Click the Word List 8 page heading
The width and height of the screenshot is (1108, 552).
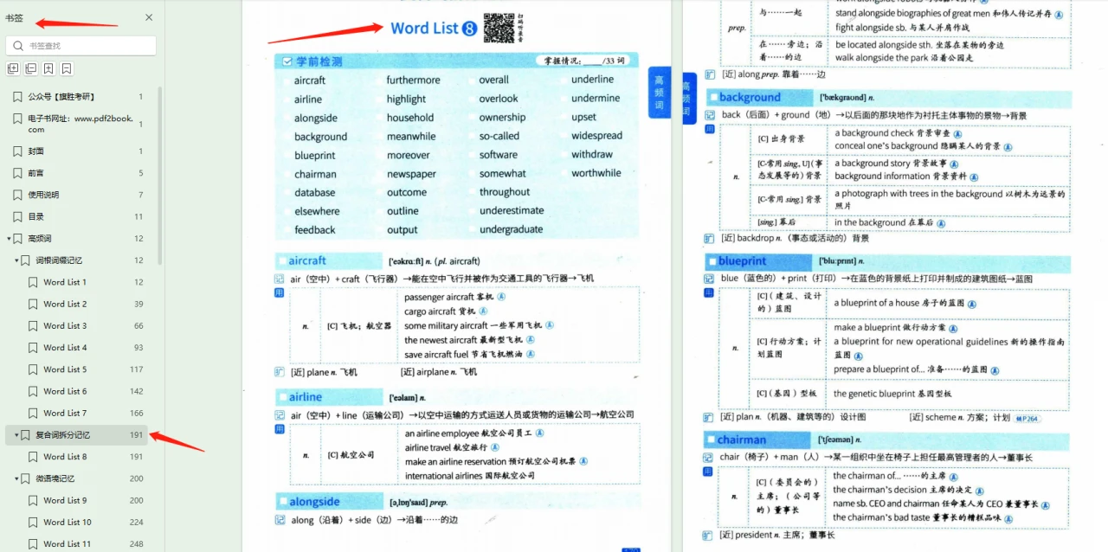click(x=434, y=29)
